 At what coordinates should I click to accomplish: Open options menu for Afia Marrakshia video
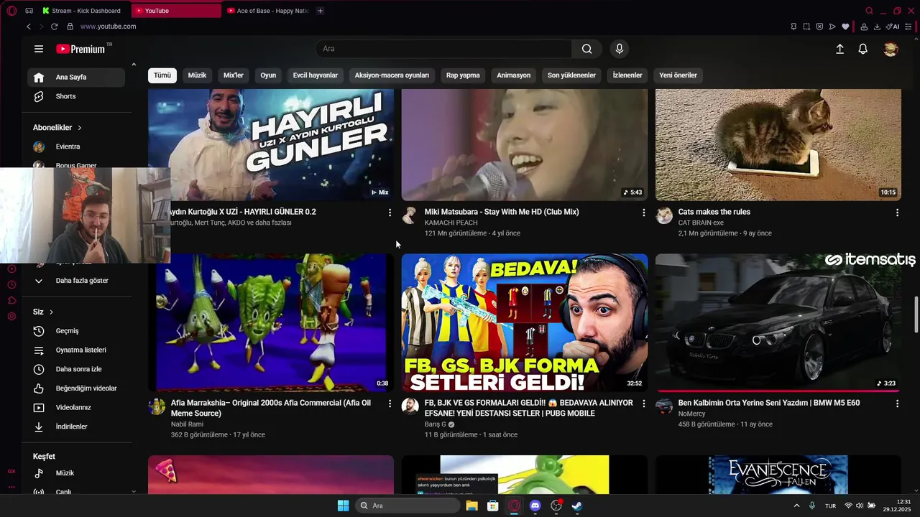(x=390, y=404)
